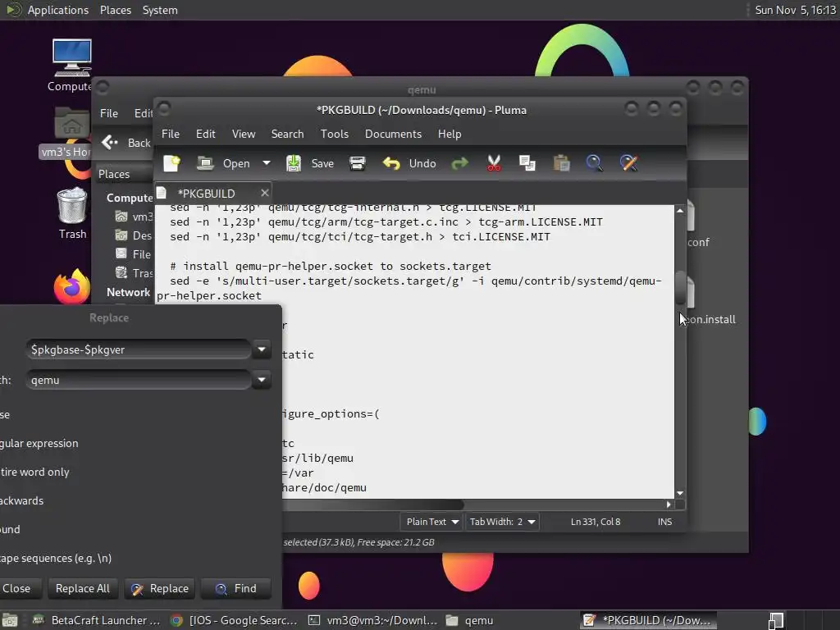Open find with the magnifier icon
This screenshot has width=840, height=630.
(x=594, y=163)
